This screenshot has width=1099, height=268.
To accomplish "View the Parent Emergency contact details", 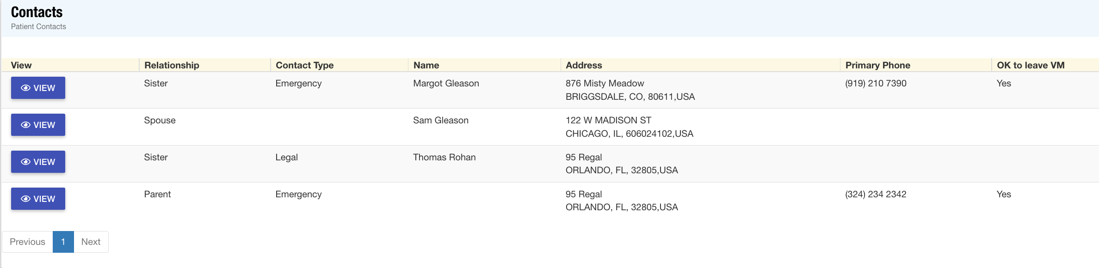I will point(38,198).
